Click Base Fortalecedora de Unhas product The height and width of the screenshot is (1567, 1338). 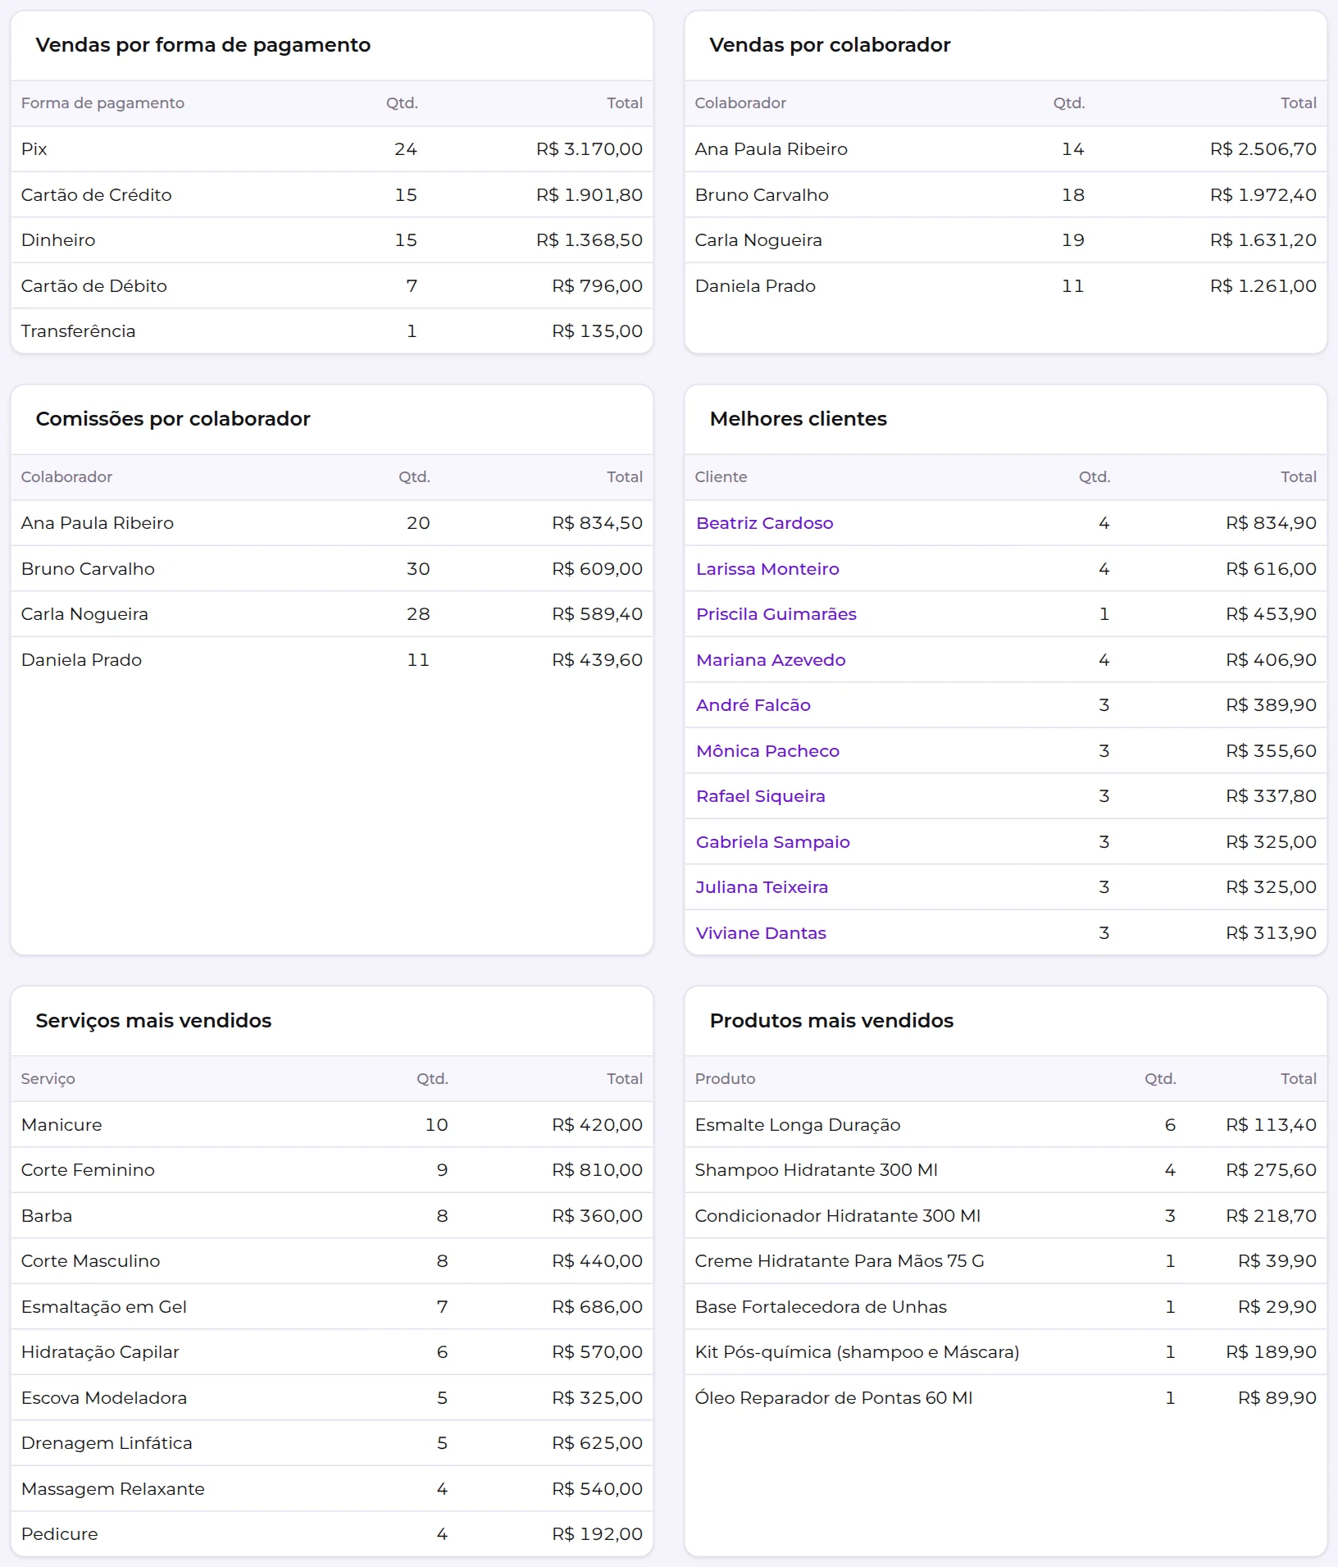[821, 1307]
